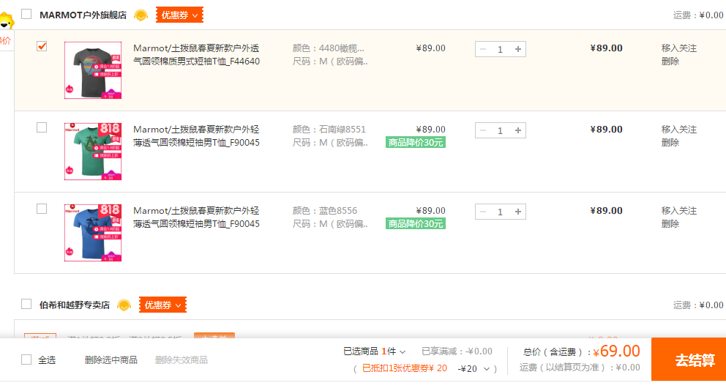This screenshot has height=391, width=726.
Task: Click 商品降价30元 badge on 蓝色8556 row
Action: 415,224
